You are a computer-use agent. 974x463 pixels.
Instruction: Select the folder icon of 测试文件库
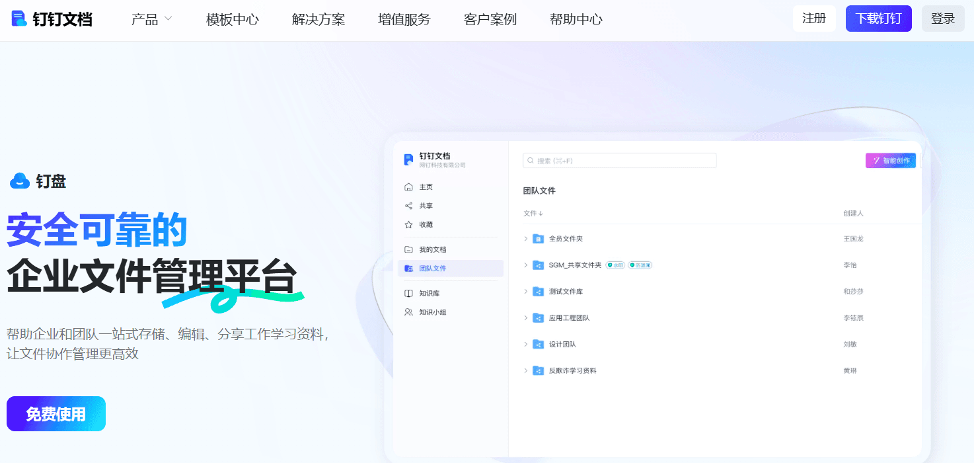tap(538, 292)
